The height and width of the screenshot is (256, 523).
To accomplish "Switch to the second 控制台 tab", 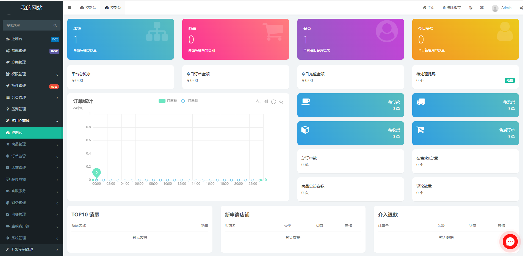I will click(x=113, y=7).
